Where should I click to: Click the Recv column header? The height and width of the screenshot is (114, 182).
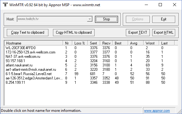[x=106, y=43]
